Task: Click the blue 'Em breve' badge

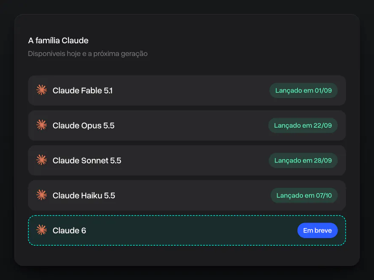Action: (317, 230)
